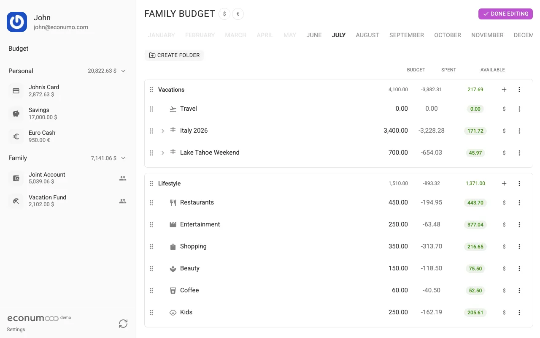Switch budget currency to dollar
Viewport: 540px width, 338px height.
(x=224, y=14)
